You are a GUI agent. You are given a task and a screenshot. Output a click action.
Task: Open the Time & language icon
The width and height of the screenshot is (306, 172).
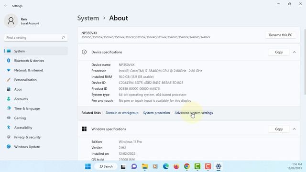tap(9, 108)
